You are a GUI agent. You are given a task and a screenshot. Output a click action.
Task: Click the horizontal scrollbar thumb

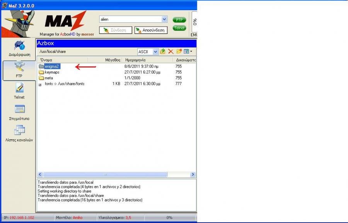click(106, 174)
